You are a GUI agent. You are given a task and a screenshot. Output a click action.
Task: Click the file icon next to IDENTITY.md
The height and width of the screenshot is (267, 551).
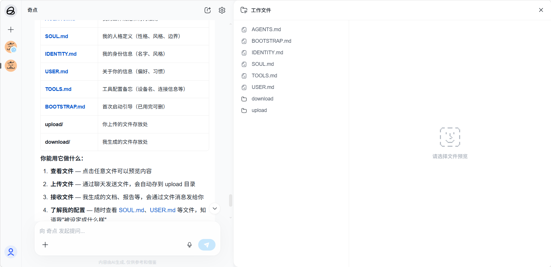coord(244,53)
